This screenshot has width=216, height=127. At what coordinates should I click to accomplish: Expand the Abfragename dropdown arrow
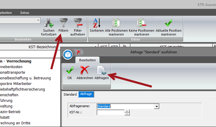pyautogui.click(x=157, y=106)
